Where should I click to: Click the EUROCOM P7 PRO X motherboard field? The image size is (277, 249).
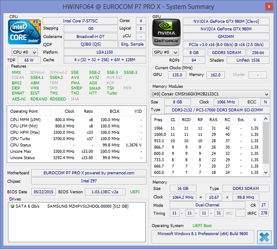point(89,173)
